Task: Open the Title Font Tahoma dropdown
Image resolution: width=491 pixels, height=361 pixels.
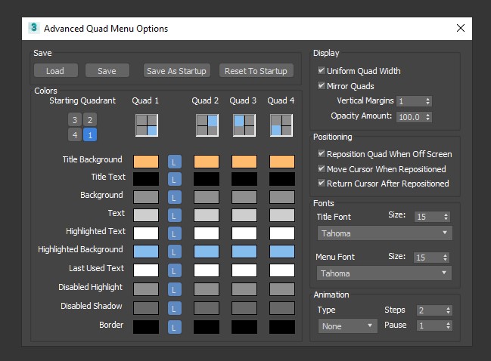Action: click(x=384, y=233)
